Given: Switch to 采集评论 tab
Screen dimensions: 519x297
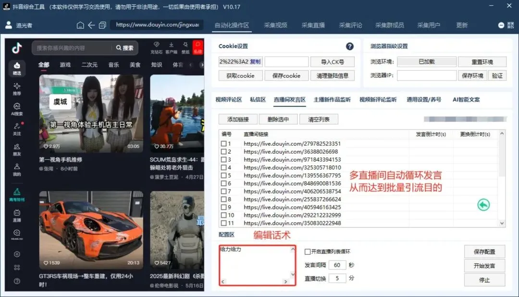Looking at the screenshot, I should (x=350, y=25).
